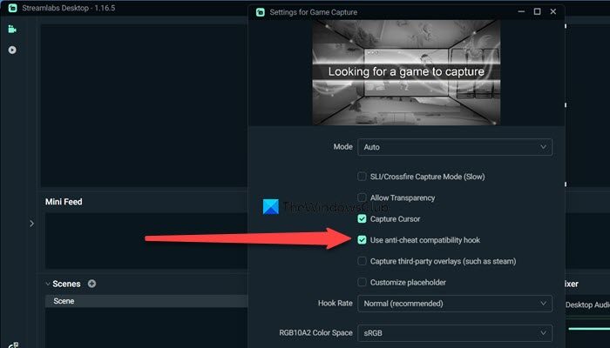Enable SLI/Crossfire Capture Mode checkbox
This screenshot has width=610, height=348.
pyautogui.click(x=362, y=177)
